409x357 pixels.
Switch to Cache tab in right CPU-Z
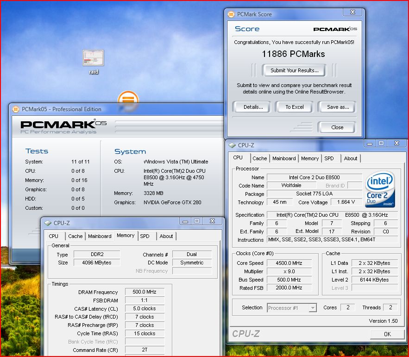[259, 158]
